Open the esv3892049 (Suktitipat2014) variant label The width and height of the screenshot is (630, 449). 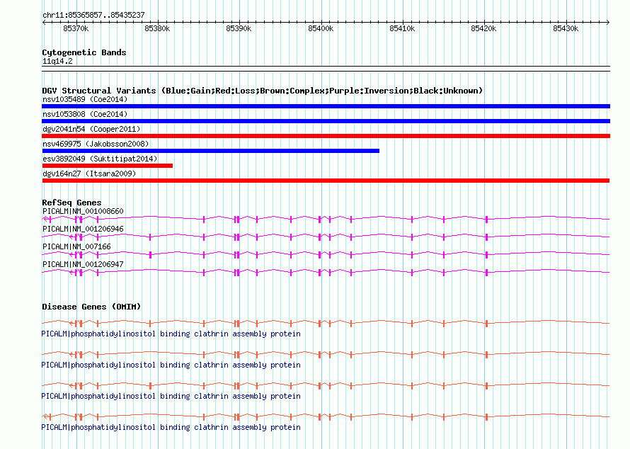point(100,159)
